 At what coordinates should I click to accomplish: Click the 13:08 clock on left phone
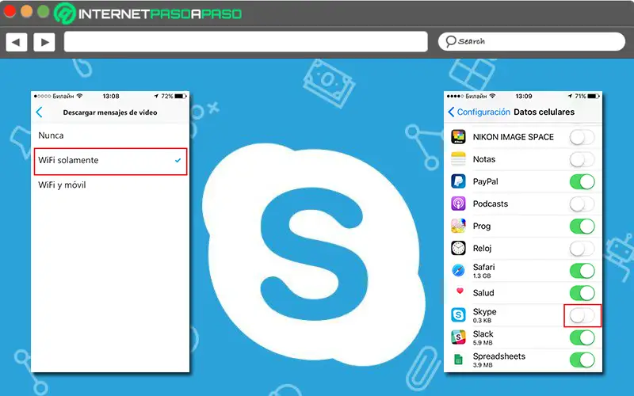click(x=111, y=96)
